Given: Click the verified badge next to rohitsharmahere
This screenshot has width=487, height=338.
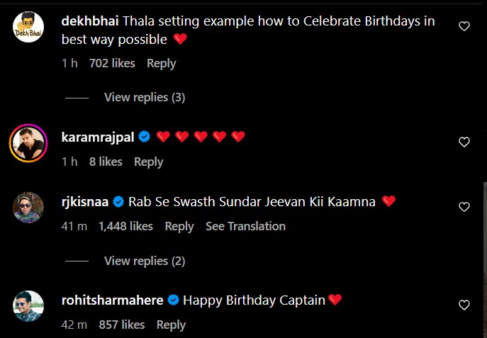Looking at the screenshot, I should [173, 300].
